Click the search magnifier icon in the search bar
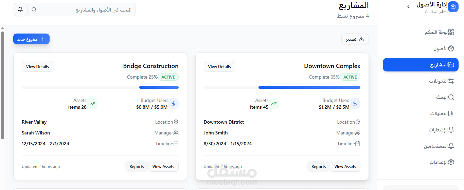The height and width of the screenshot is (190, 464). [34, 9]
